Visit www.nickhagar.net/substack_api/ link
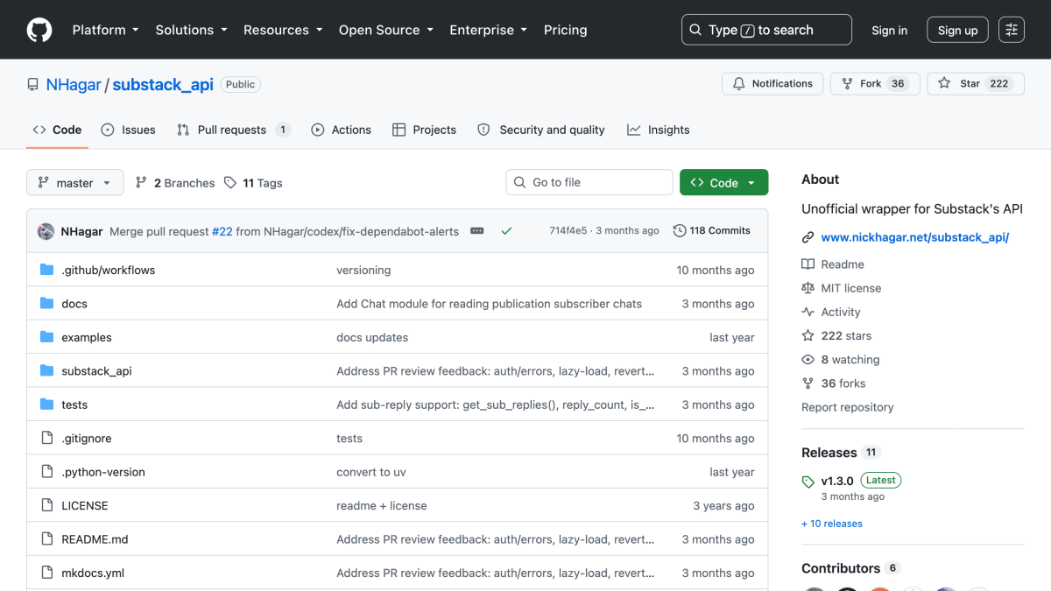1051x591 pixels. pos(914,237)
